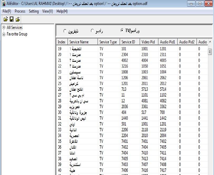
Task: Select row with index 32
Action: coord(132,124)
